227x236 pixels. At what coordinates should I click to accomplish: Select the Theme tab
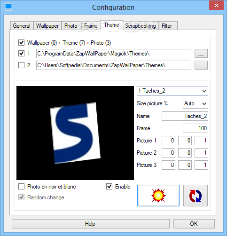111,25
